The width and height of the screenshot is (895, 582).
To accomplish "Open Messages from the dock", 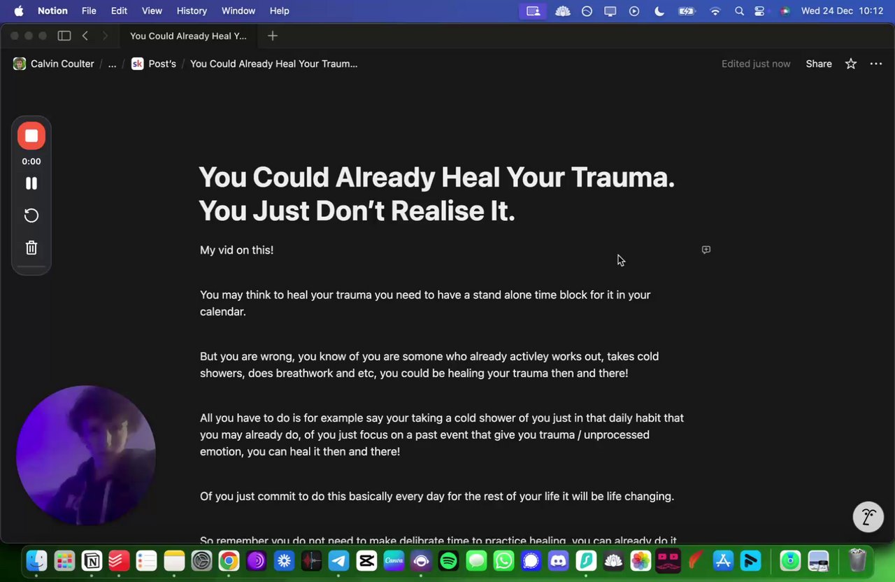I will [476, 560].
